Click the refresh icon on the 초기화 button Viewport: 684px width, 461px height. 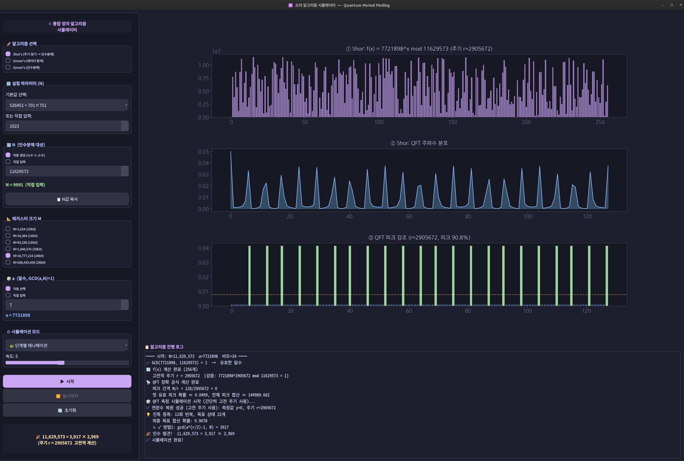[60, 410]
